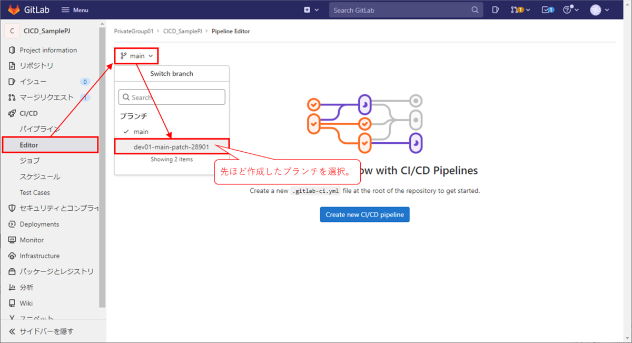Screen dimensions: 632x343
Task: Click the Wiki book icon
Action: point(12,303)
